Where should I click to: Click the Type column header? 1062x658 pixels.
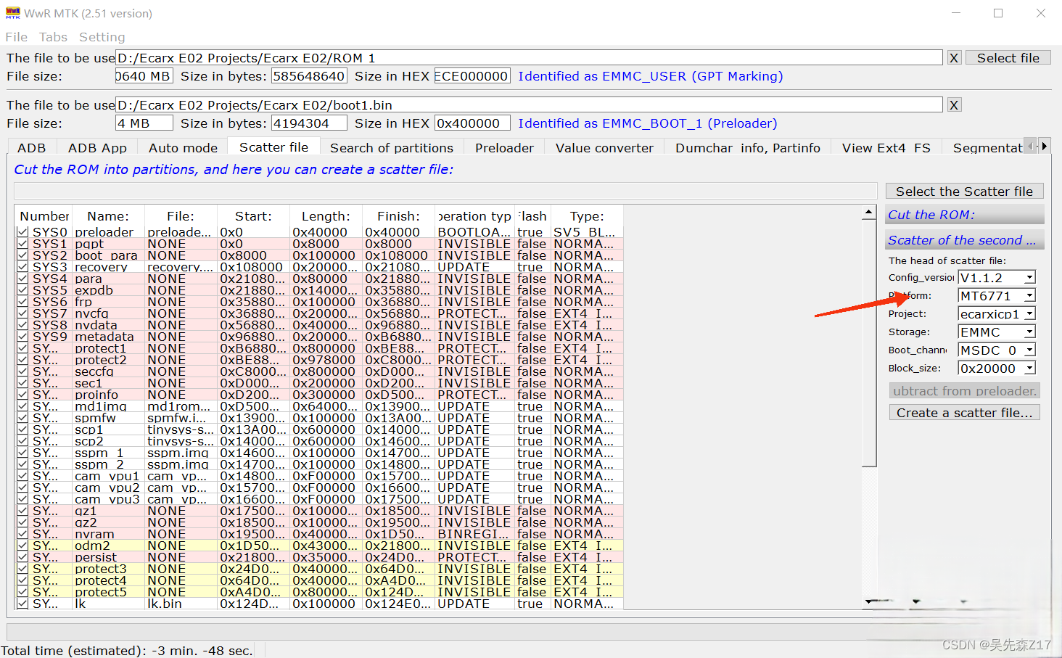pos(587,216)
